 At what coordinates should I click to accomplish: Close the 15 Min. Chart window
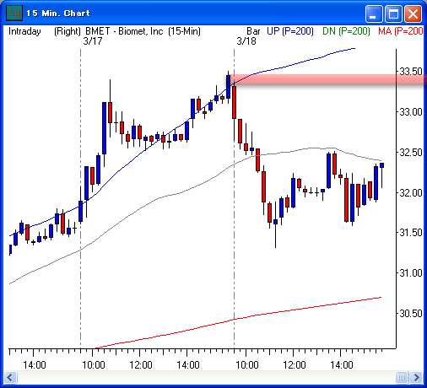413,13
